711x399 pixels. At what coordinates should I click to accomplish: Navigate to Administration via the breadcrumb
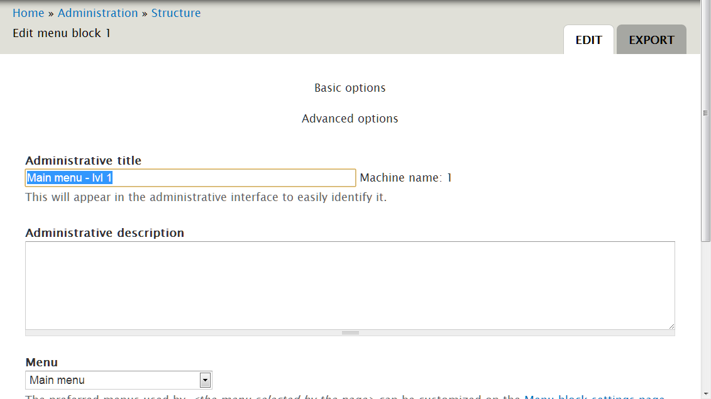click(97, 13)
